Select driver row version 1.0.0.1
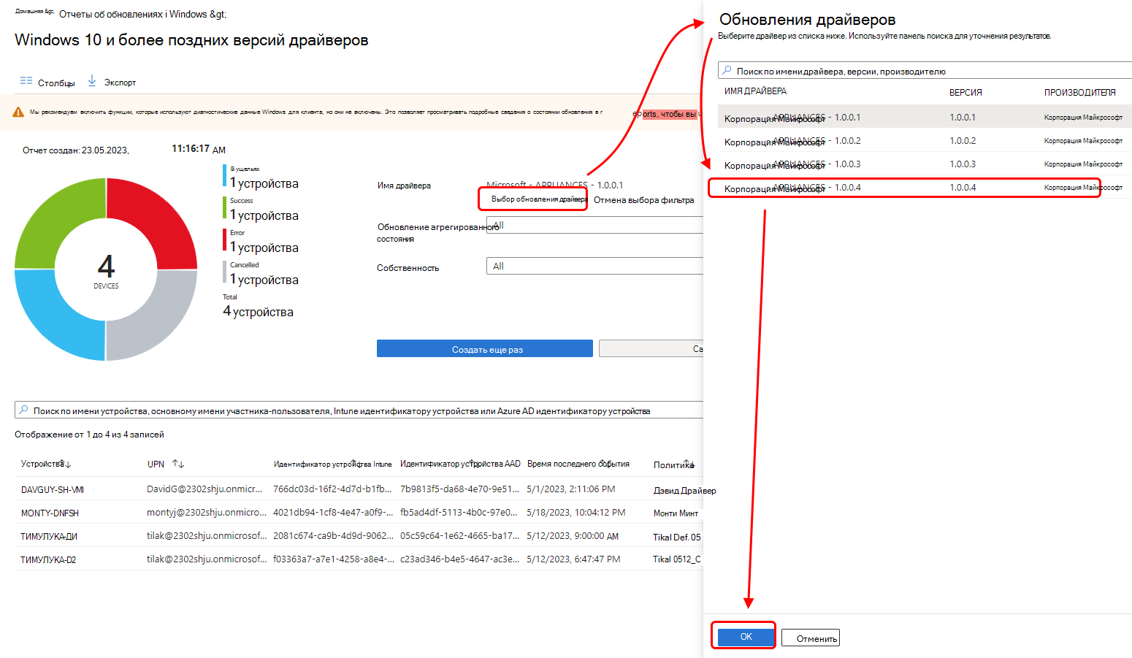The image size is (1132, 658). (925, 117)
